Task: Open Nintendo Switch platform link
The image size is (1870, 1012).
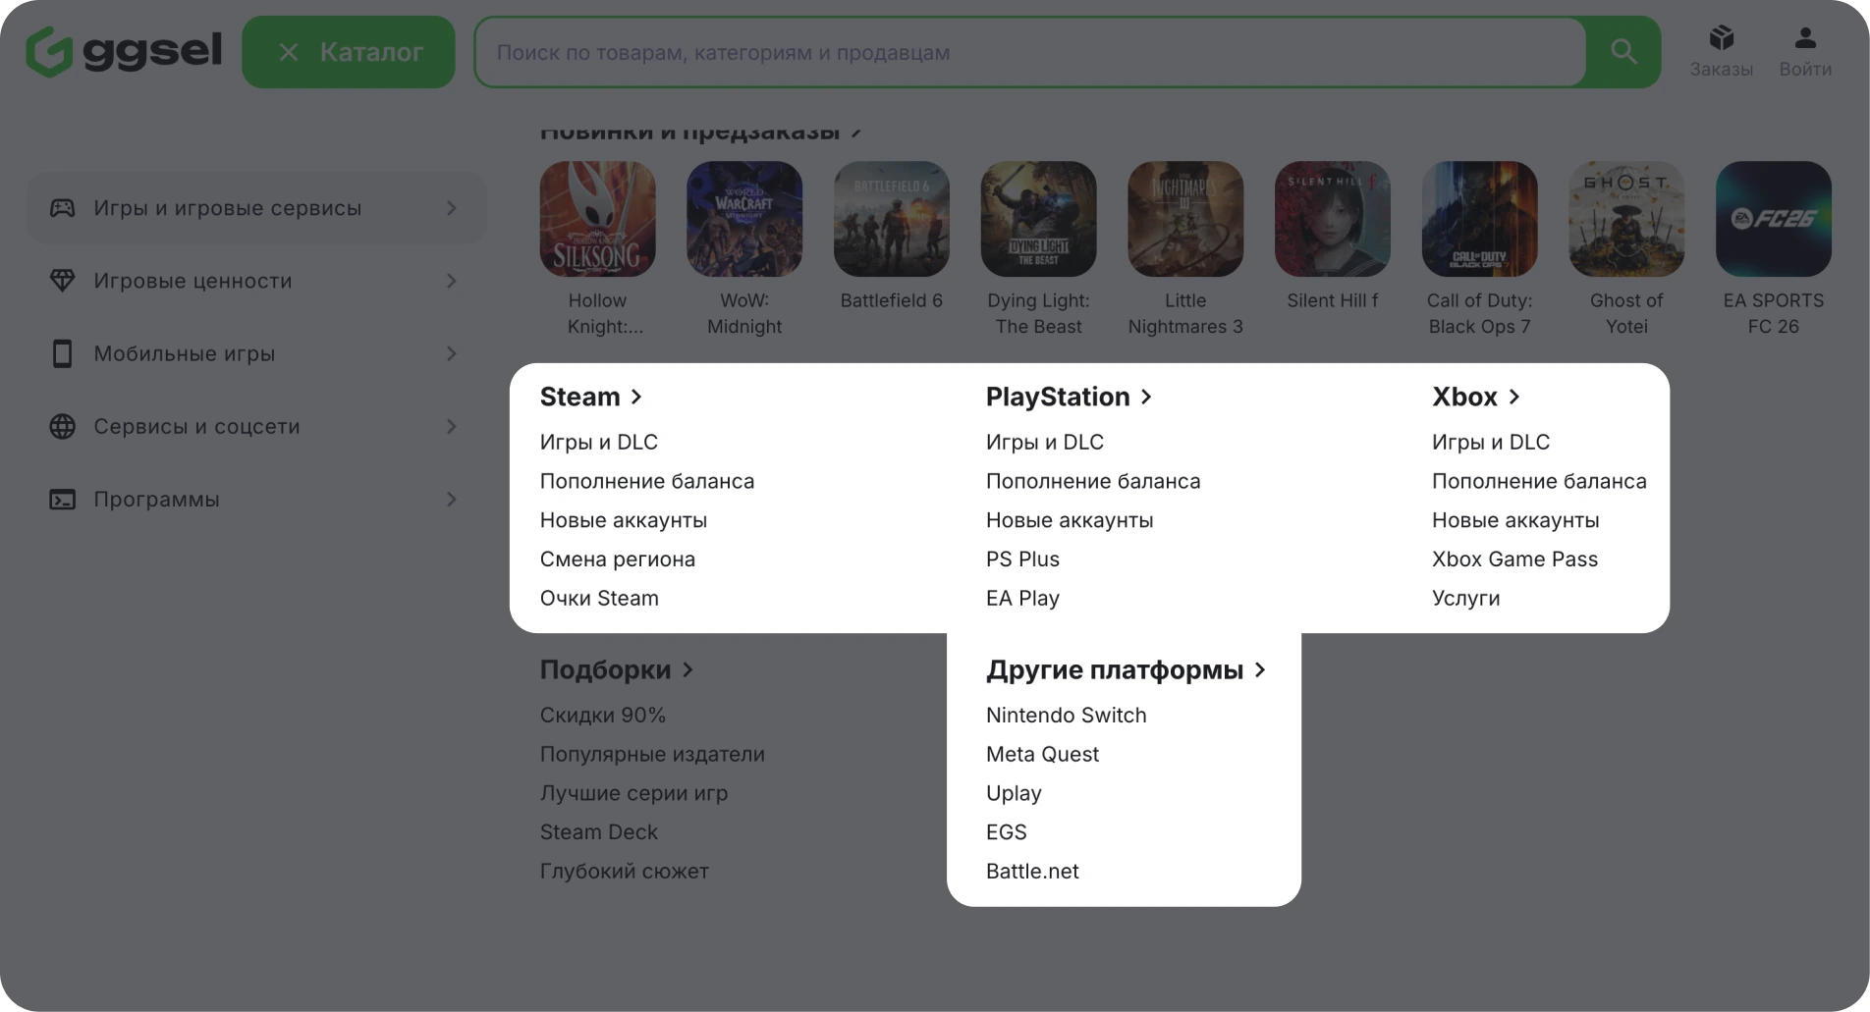Action: point(1066,716)
